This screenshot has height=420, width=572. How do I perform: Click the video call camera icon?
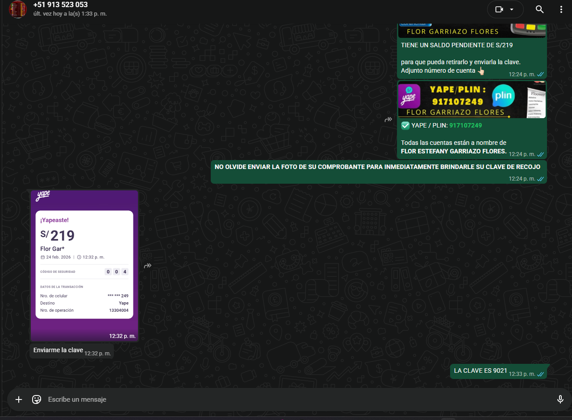coord(499,9)
